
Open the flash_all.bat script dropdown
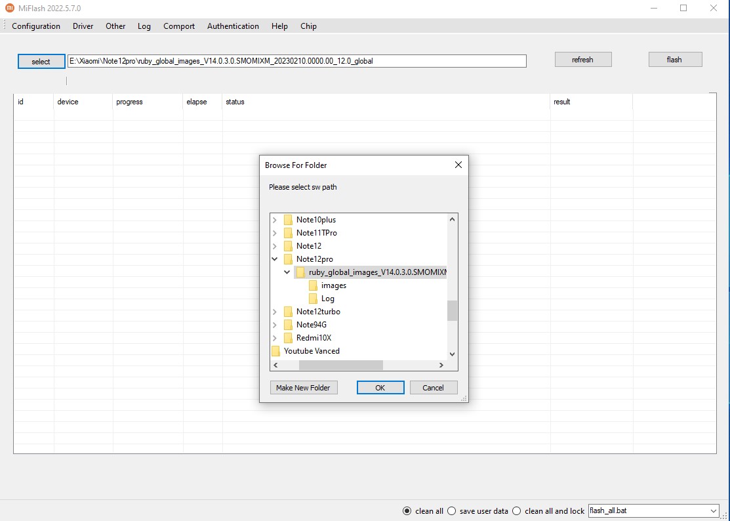coord(713,511)
